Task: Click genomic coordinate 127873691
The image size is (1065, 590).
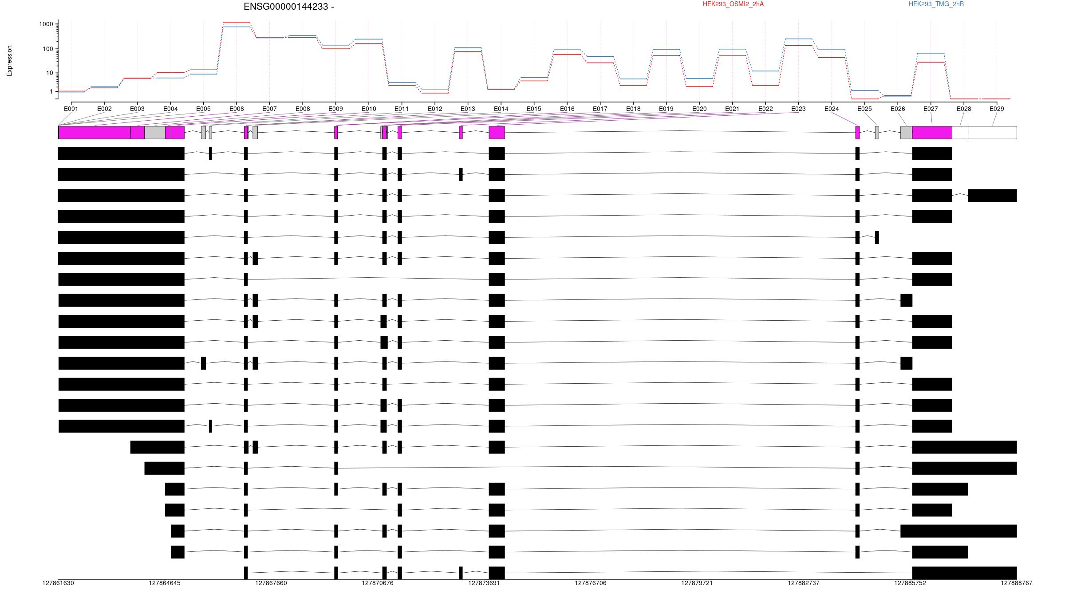Action: point(484,583)
